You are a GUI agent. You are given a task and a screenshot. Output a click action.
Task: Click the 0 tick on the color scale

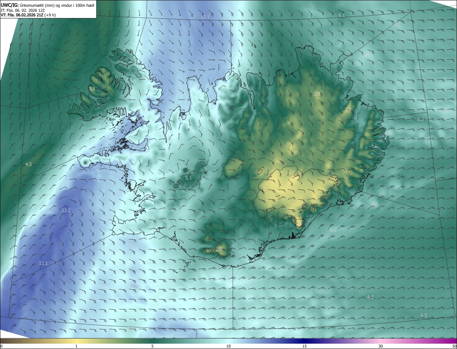click(1, 347)
